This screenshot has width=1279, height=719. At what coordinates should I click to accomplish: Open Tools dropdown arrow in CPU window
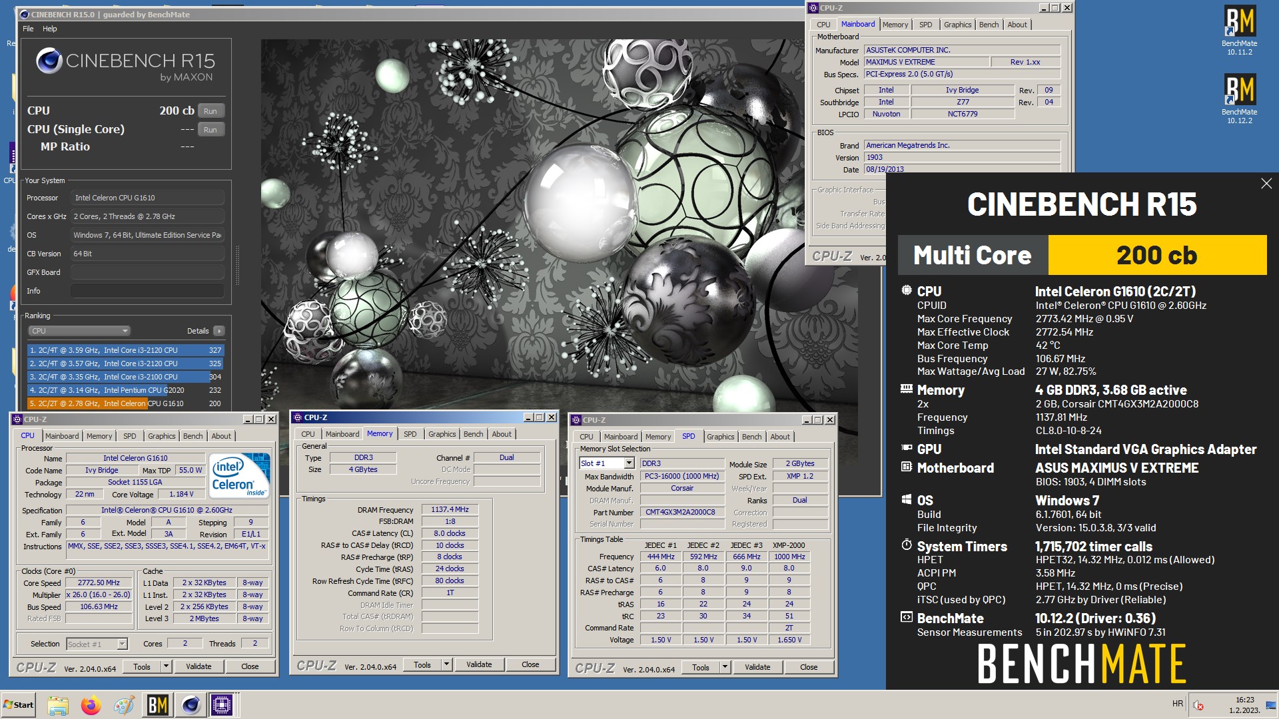point(167,666)
